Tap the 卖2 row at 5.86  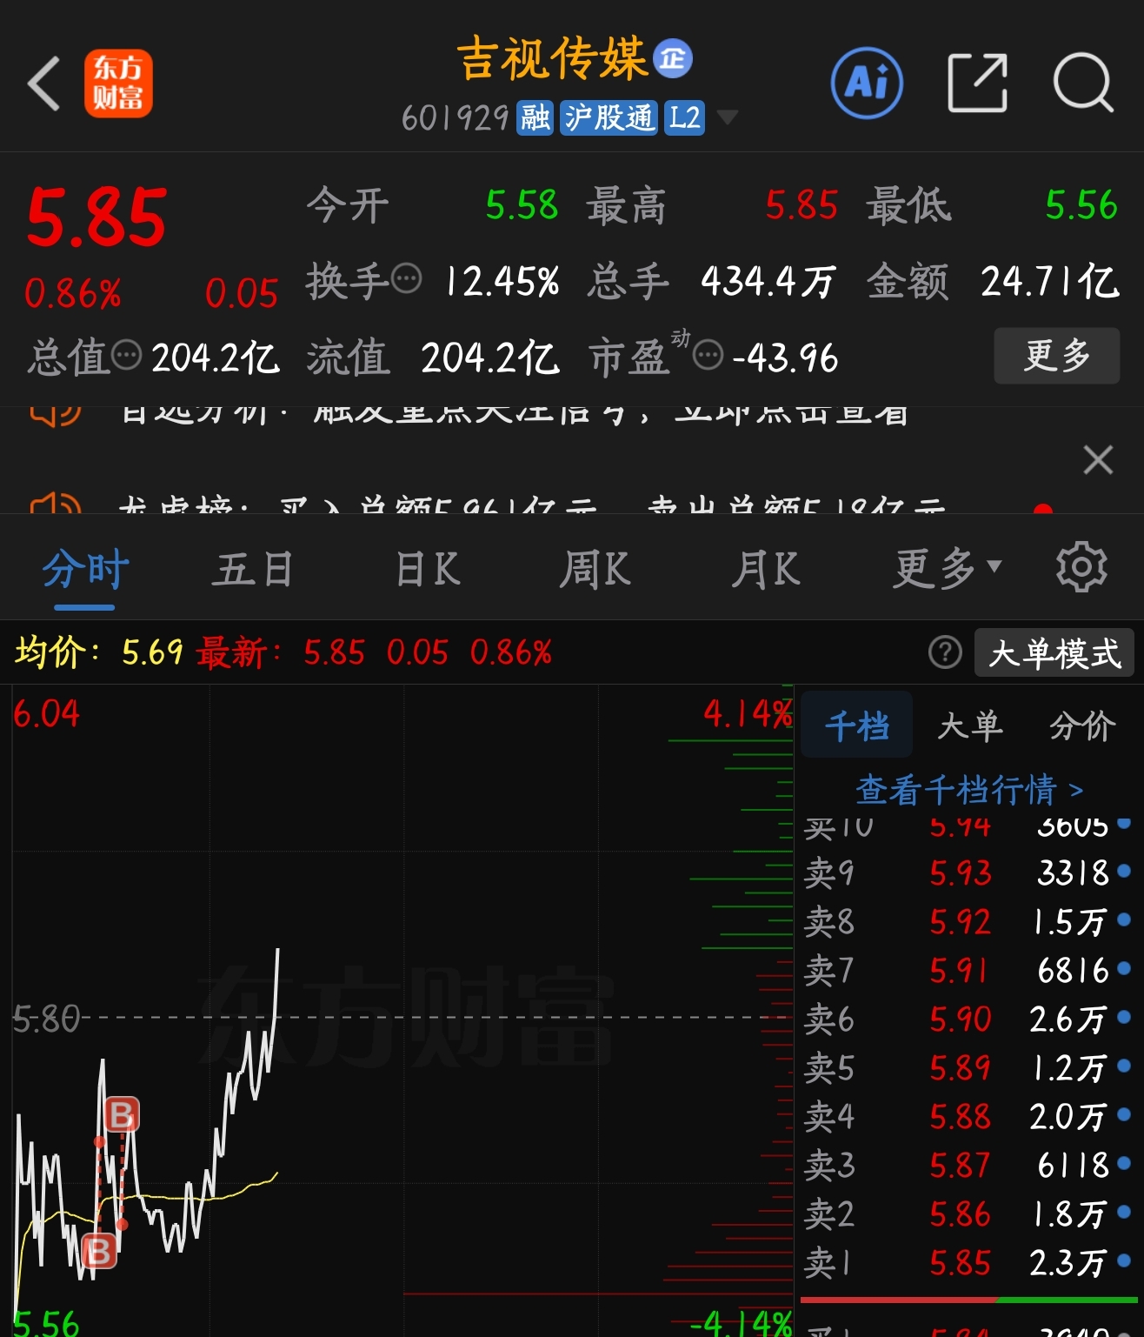click(968, 1213)
